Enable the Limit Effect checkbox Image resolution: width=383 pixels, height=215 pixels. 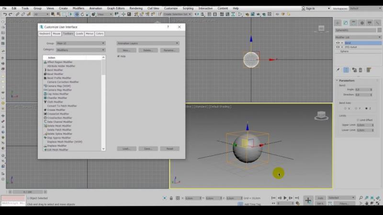point(358,120)
